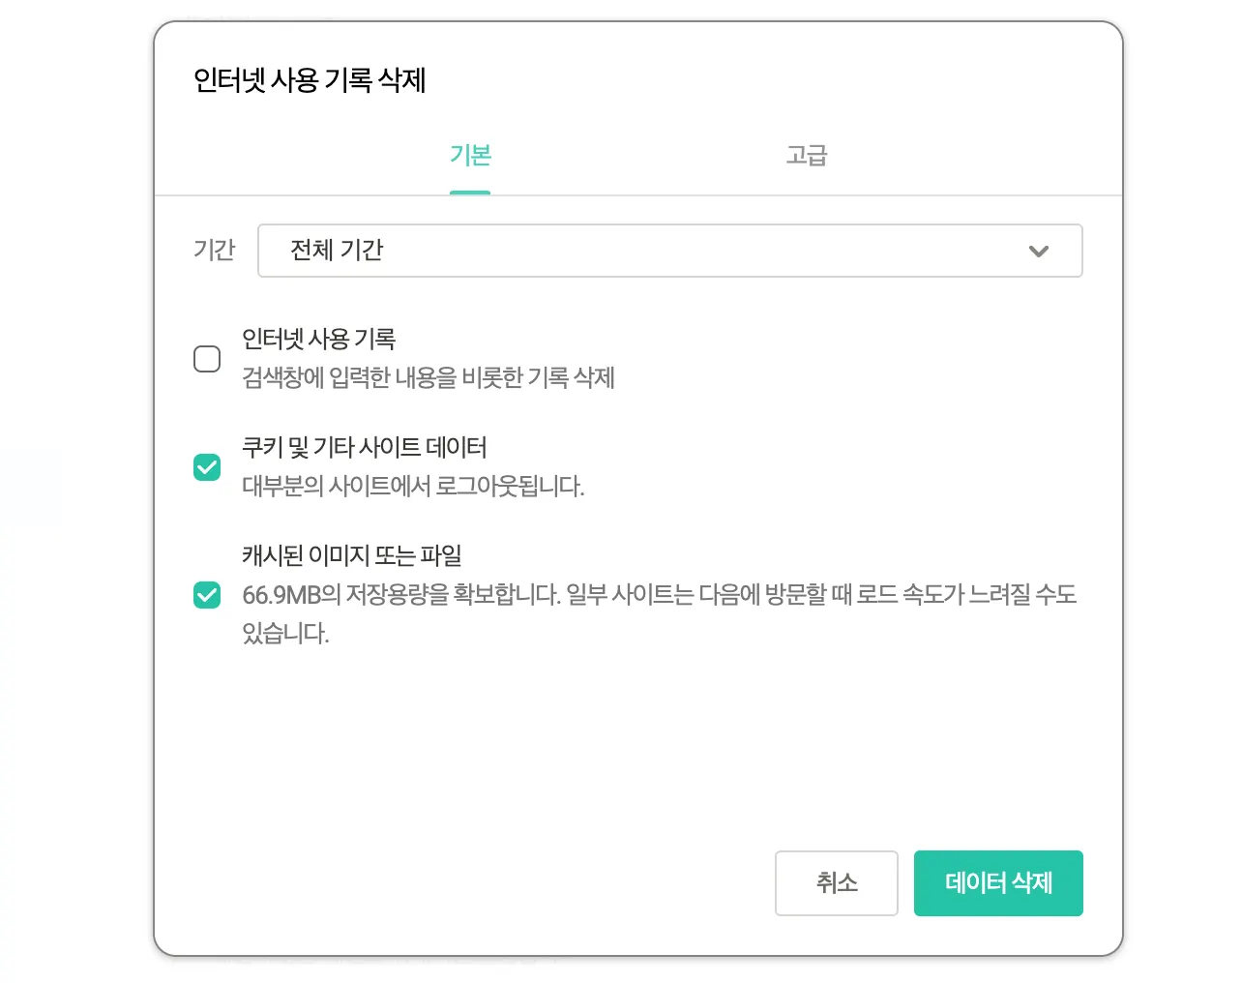Viewport: 1242px width, 983px height.
Task: Open the 전체 기간 time range dropdown
Action: [x=668, y=251]
